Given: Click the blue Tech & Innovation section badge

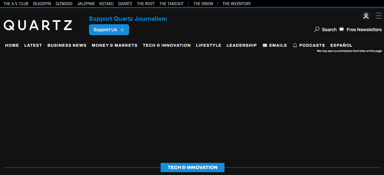Looking at the screenshot, I should [x=192, y=168].
